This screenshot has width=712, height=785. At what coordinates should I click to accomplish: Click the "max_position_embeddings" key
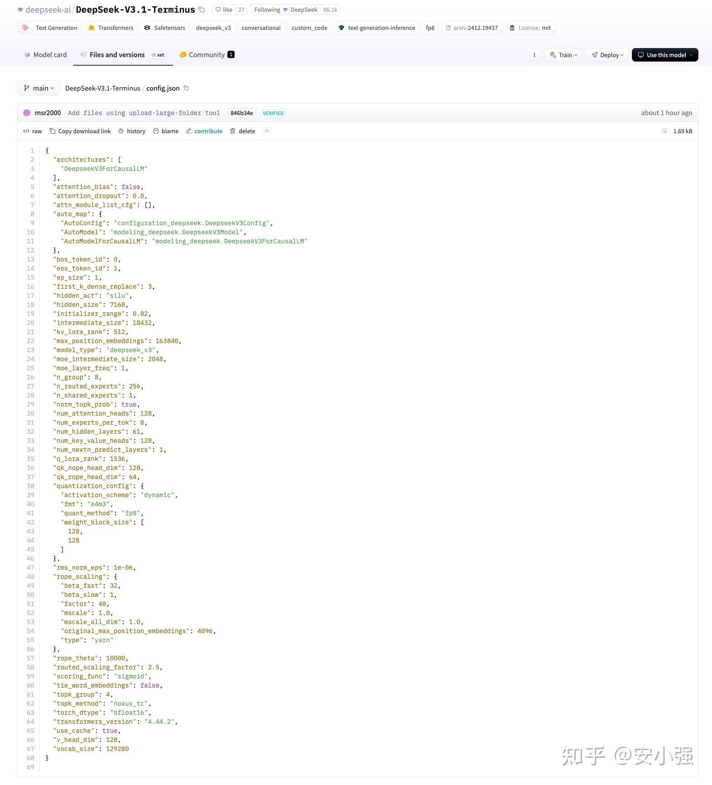101,341
